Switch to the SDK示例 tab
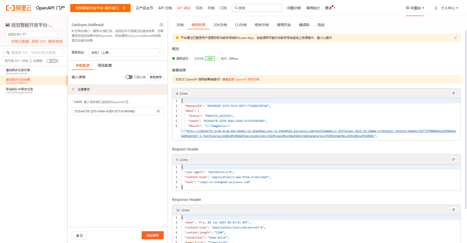 [x=220, y=25]
